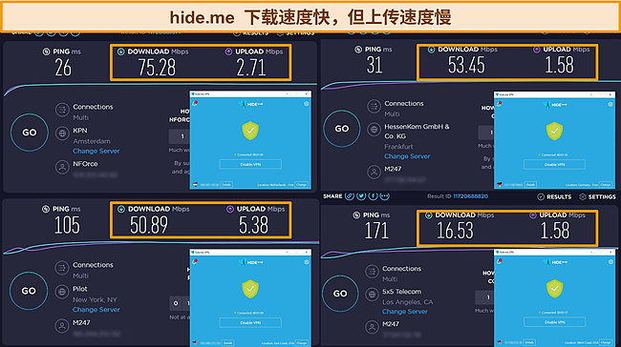
Task: Click shield status icon in Netherlands hide.me window
Action: [x=250, y=131]
